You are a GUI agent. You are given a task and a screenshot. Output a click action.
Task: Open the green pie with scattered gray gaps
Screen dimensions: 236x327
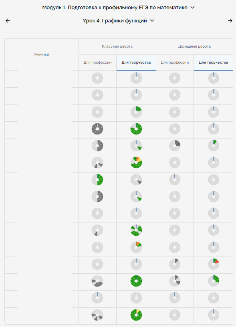(x=136, y=230)
